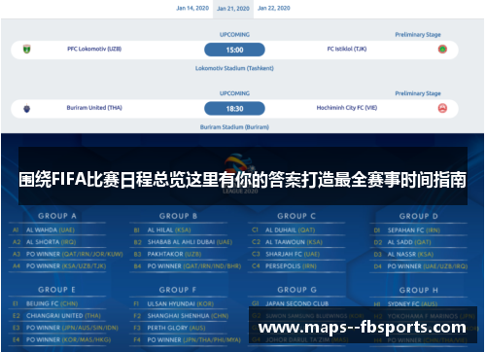Select the Jan 22, 2020 date tab
486x352 pixels.
274,8
